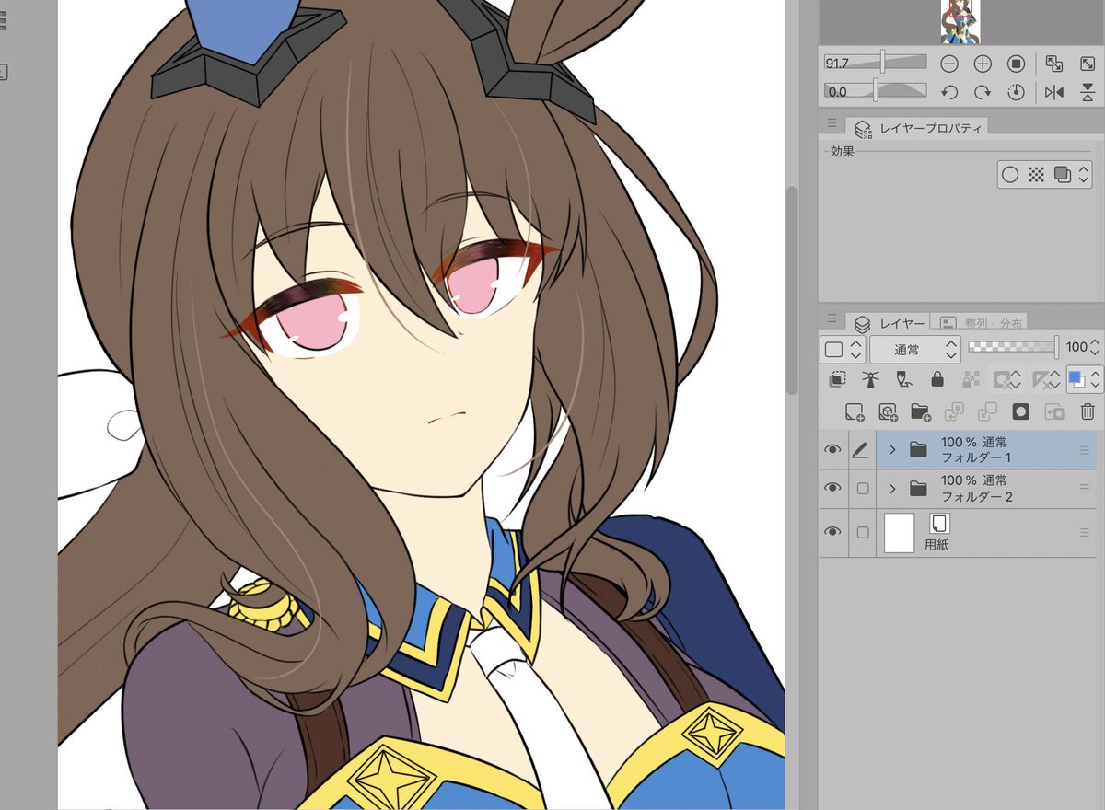Rotate the canvas right

[983, 92]
